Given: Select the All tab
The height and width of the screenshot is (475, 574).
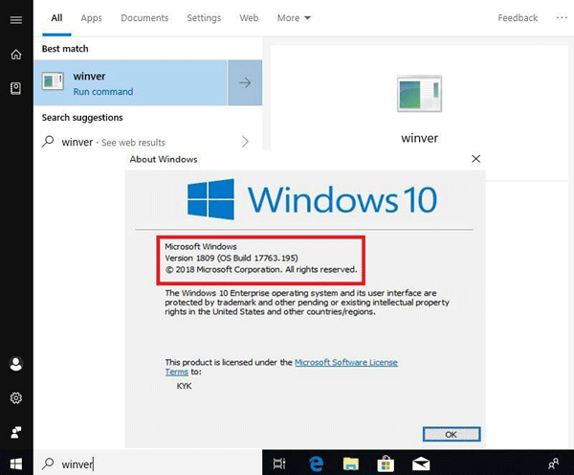Looking at the screenshot, I should (x=56, y=18).
